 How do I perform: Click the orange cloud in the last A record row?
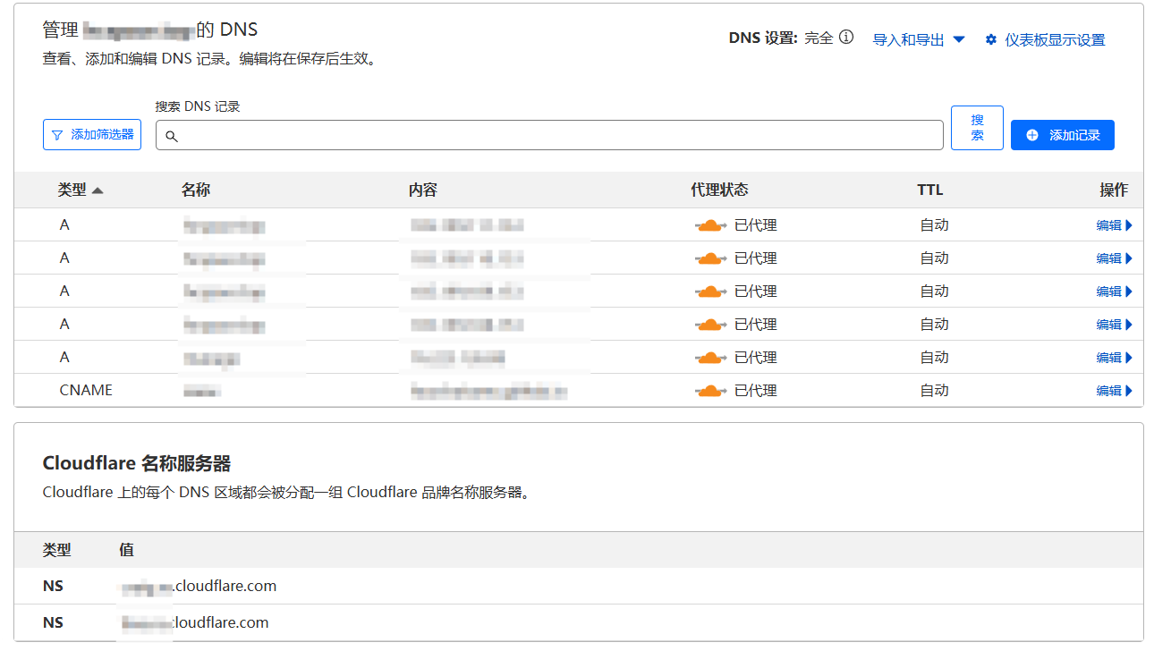710,358
